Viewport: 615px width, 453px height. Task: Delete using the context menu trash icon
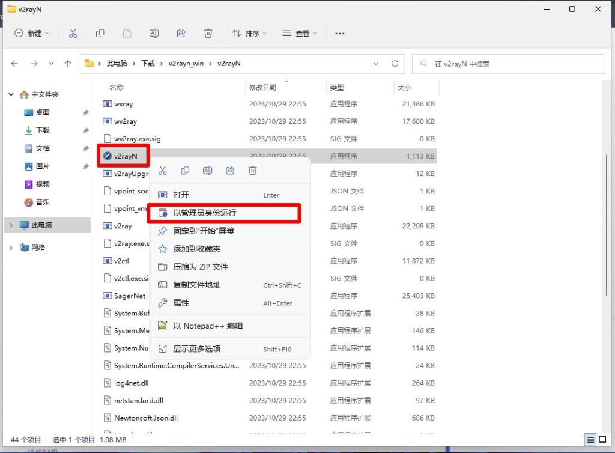(x=253, y=171)
